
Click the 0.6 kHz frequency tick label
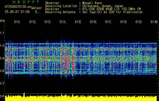point(2,96)
